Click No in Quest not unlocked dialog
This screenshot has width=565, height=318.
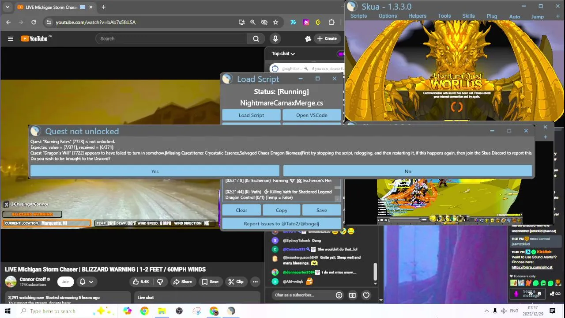tap(407, 171)
